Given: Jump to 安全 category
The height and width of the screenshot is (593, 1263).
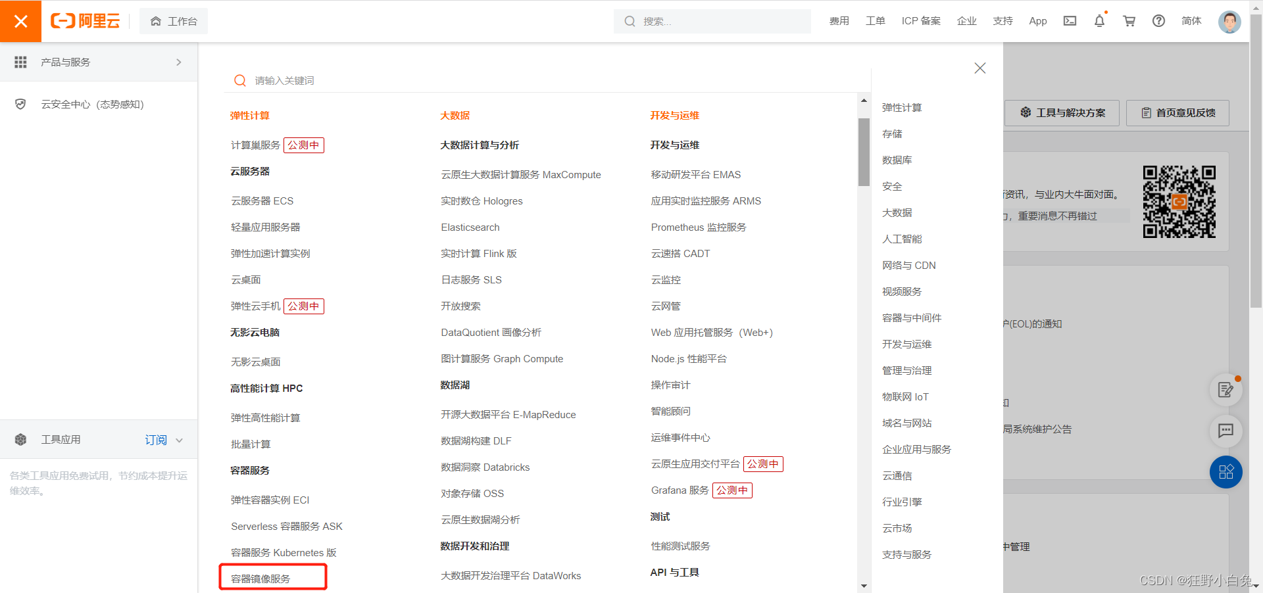Looking at the screenshot, I should click(892, 186).
